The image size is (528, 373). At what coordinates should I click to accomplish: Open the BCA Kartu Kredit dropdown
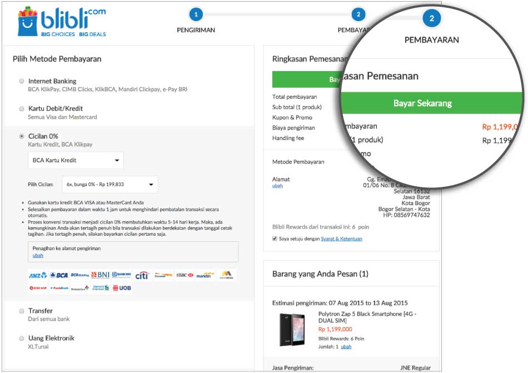click(76, 160)
